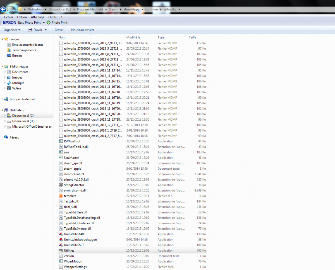Click the Vidéos library icon

(9, 88)
